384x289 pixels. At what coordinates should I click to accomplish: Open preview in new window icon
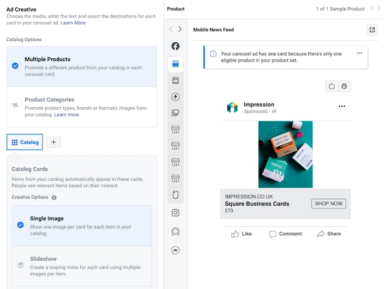372,29
